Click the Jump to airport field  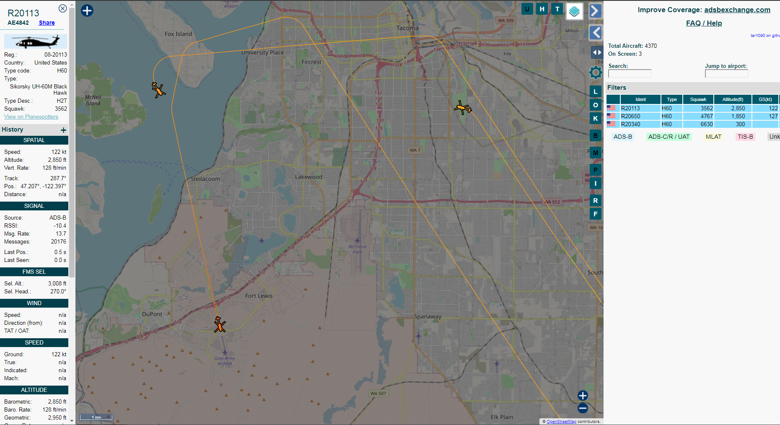[x=726, y=73]
